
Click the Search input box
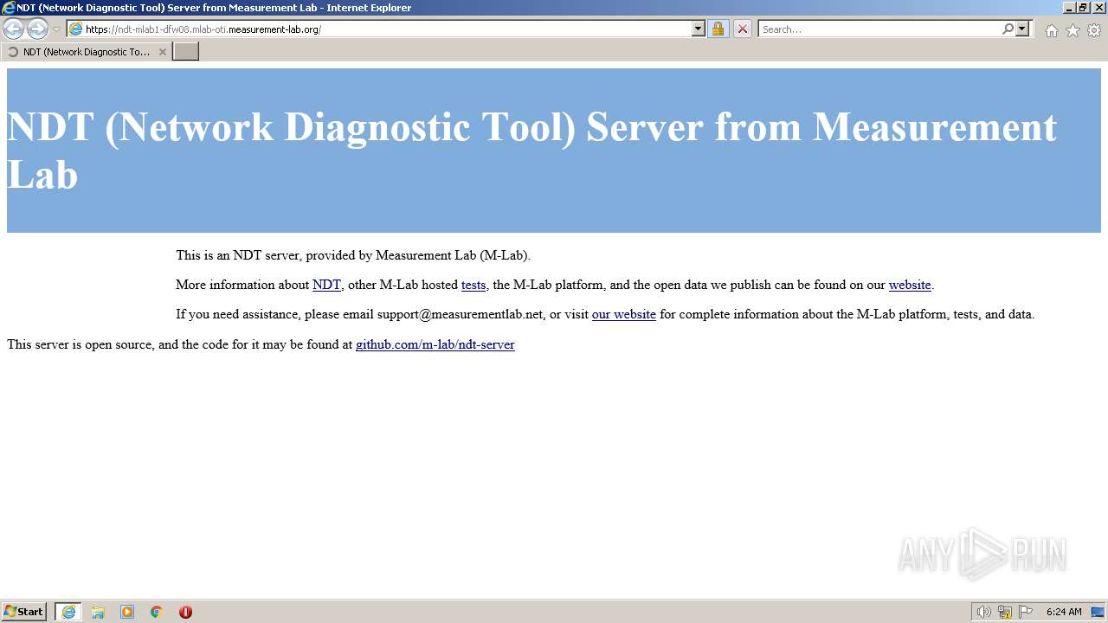879,29
